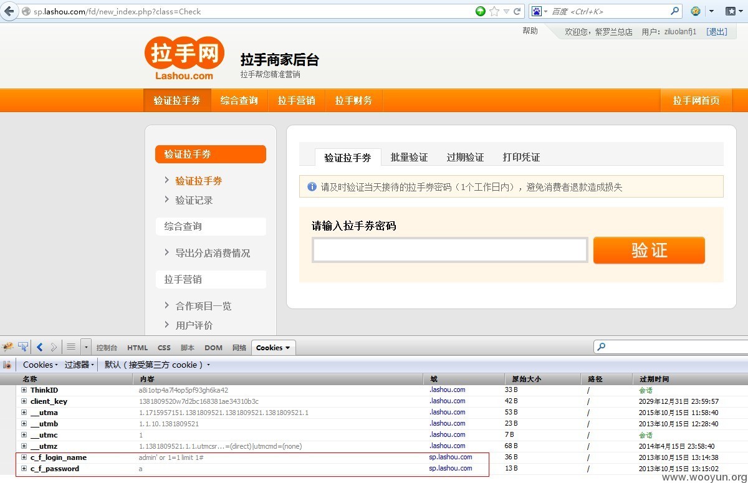The width and height of the screenshot is (748, 483).
Task: Open 验证记录 in the sidebar
Action: click(194, 200)
